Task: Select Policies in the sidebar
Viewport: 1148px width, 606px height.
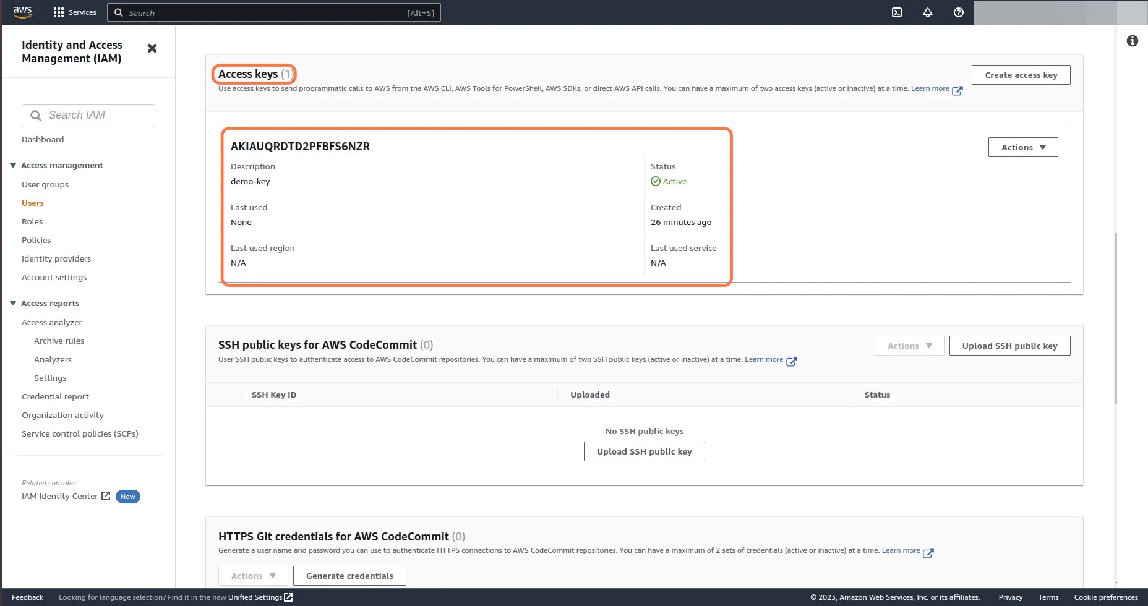Action: click(36, 240)
